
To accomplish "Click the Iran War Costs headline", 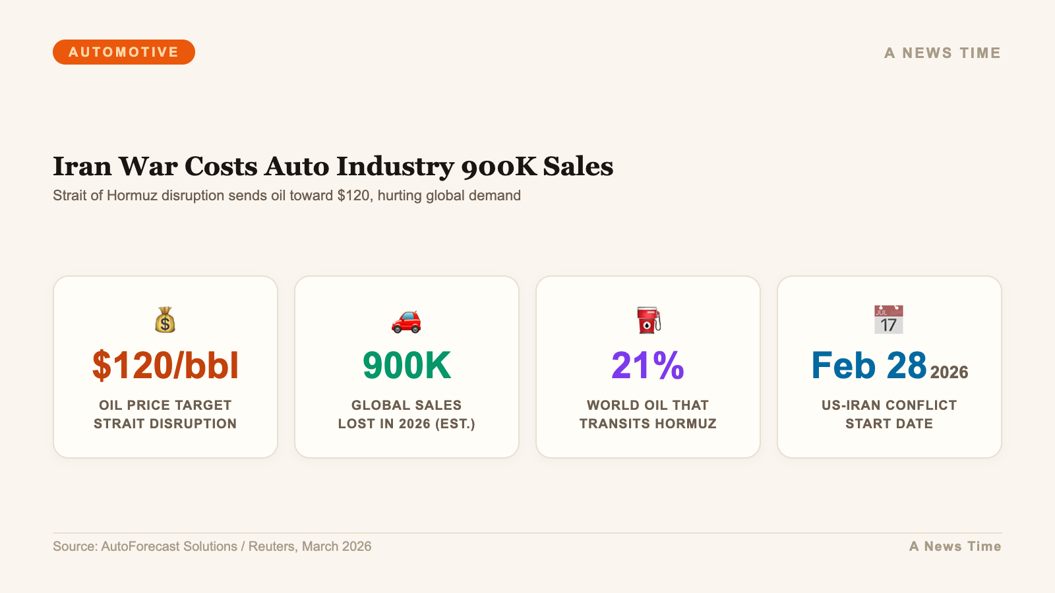I will point(333,166).
